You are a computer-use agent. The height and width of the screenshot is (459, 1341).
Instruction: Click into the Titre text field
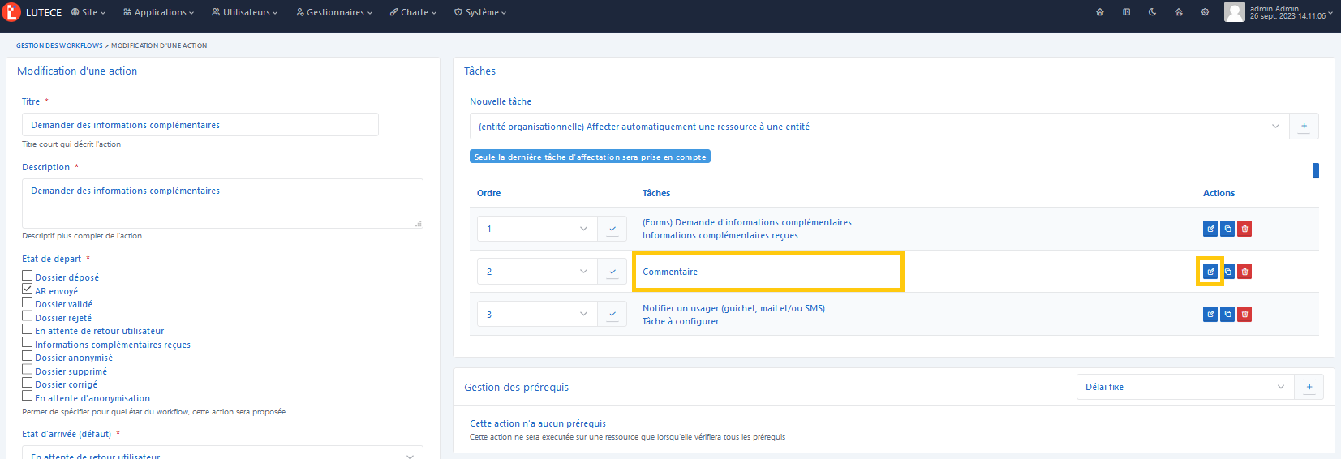(200, 125)
